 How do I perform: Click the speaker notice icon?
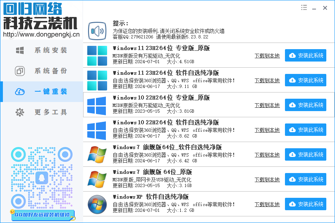[97, 31]
